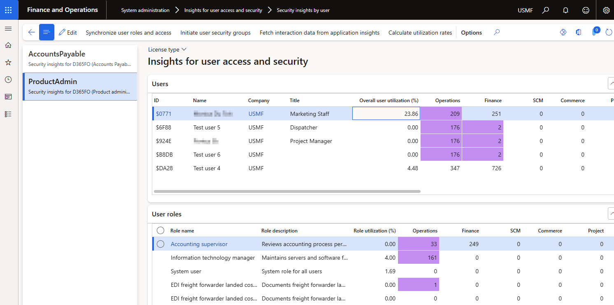Open the settings gear icon
The height and width of the screenshot is (305, 614).
[606, 10]
